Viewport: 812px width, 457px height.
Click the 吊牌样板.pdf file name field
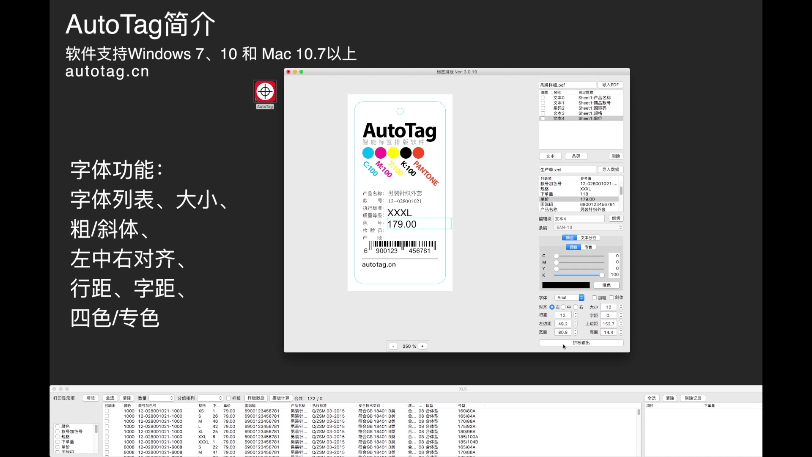click(567, 85)
